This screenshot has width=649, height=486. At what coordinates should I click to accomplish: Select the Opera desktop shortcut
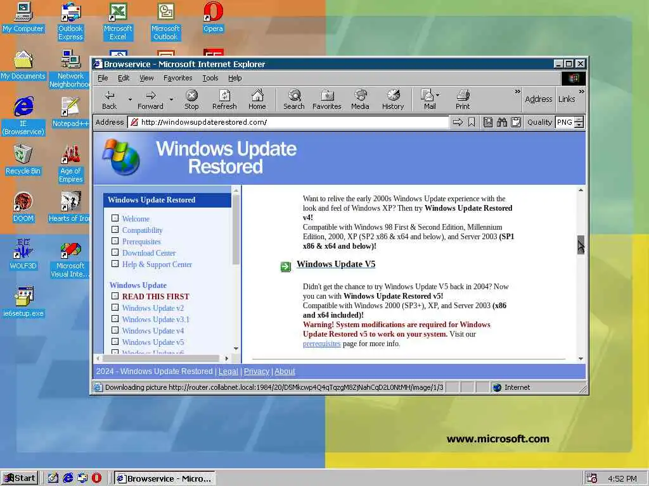[x=213, y=18]
